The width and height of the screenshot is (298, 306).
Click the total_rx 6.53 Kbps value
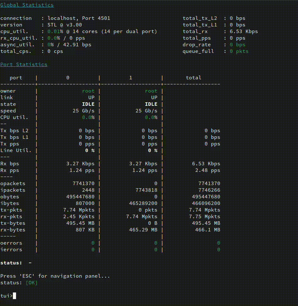click(x=244, y=31)
